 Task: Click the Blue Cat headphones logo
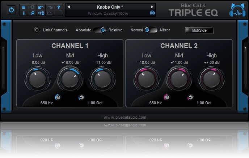pos(237,10)
